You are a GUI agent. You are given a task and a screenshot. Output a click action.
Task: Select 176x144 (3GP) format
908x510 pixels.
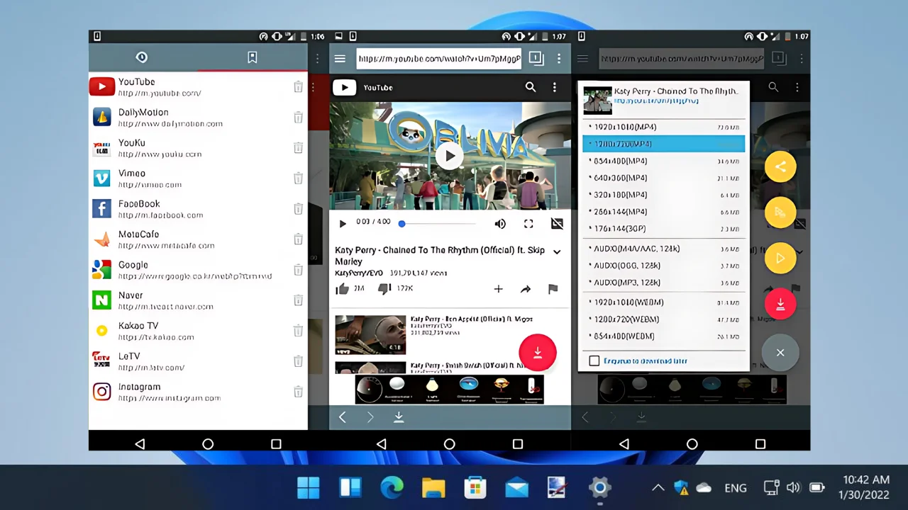click(x=663, y=229)
